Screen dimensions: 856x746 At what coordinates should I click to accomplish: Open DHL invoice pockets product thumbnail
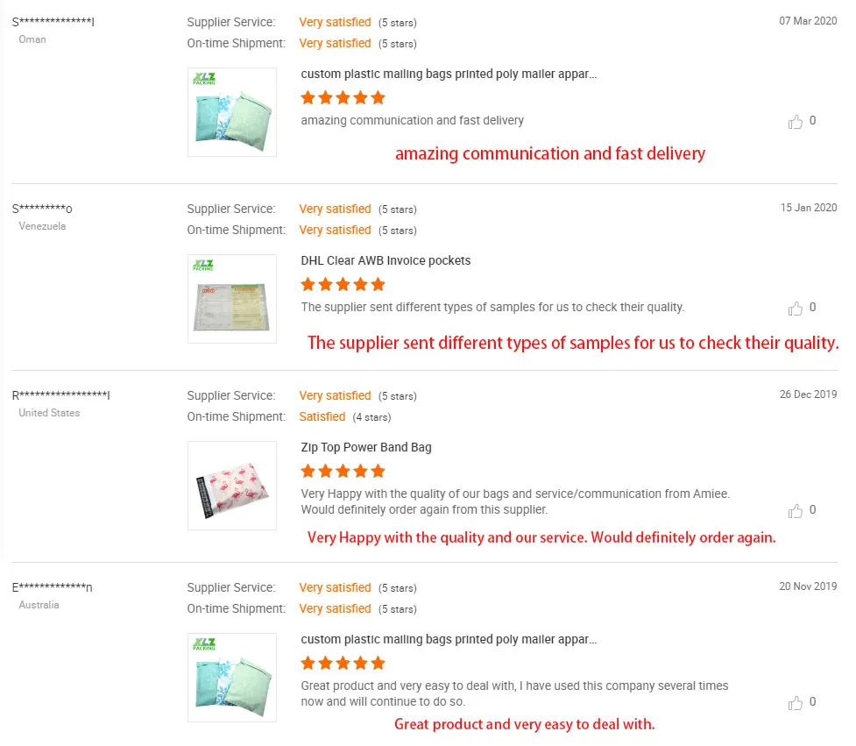click(x=232, y=299)
